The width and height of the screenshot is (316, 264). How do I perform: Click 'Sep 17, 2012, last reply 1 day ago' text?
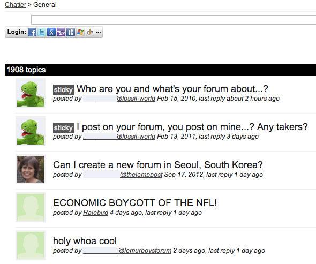214,175
